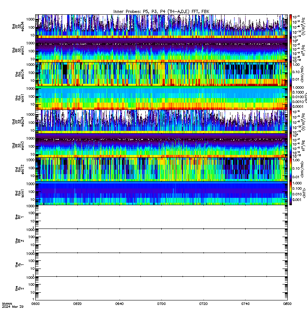307x327 pixels.
Task: Click the 0640 time axis label
Action: coord(119,304)
